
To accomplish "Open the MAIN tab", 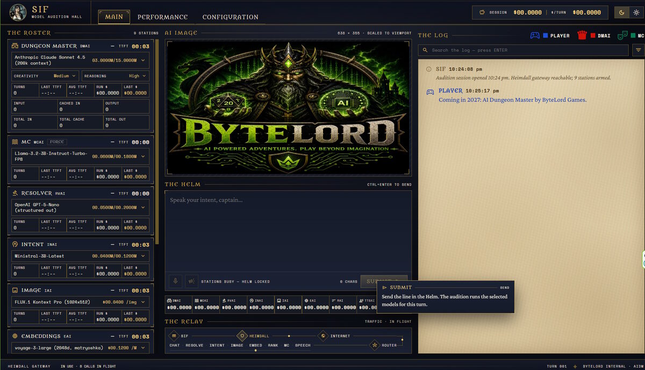I will tap(114, 17).
